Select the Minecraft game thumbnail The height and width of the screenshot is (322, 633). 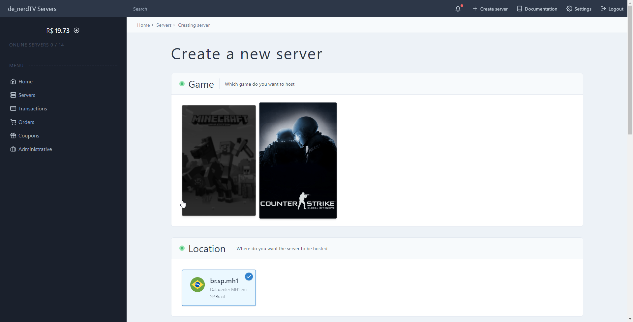219,161
